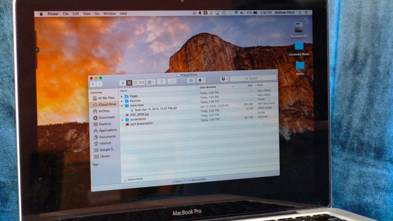Viewport: 393px width, 221px height.
Task: Click the Wi-Fi menu bar icon
Action: click(236, 13)
